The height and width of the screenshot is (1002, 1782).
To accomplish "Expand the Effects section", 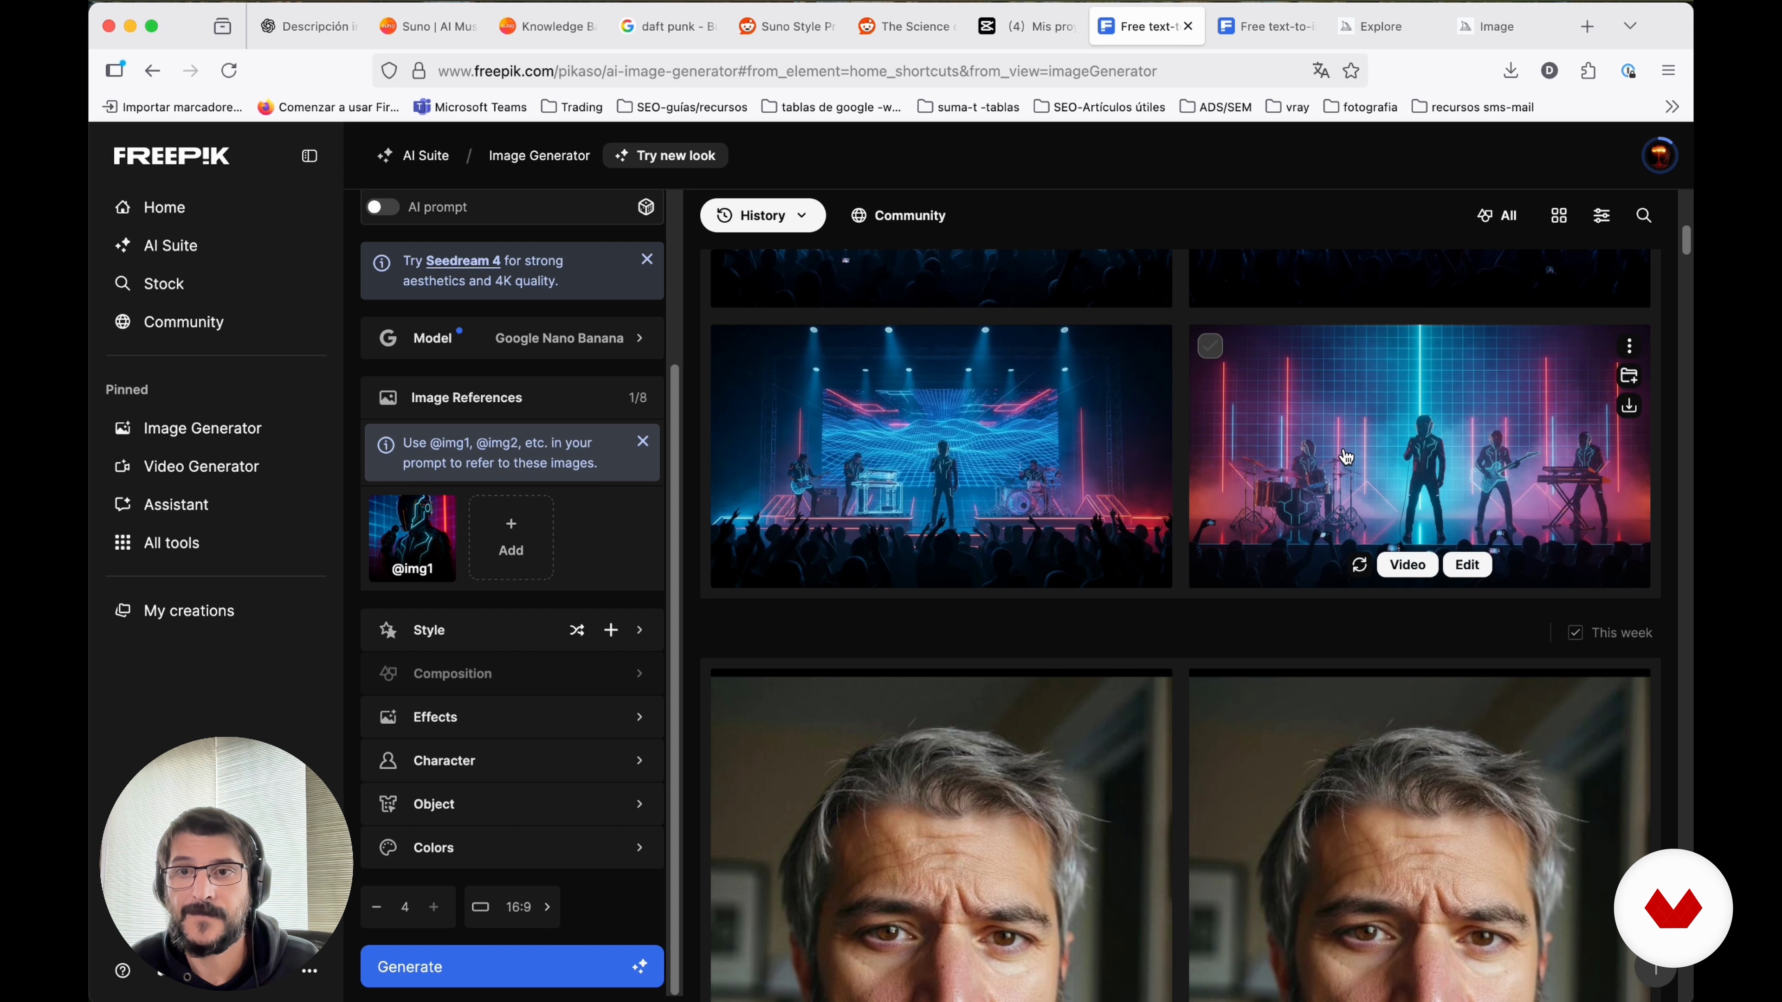I will [512, 717].
